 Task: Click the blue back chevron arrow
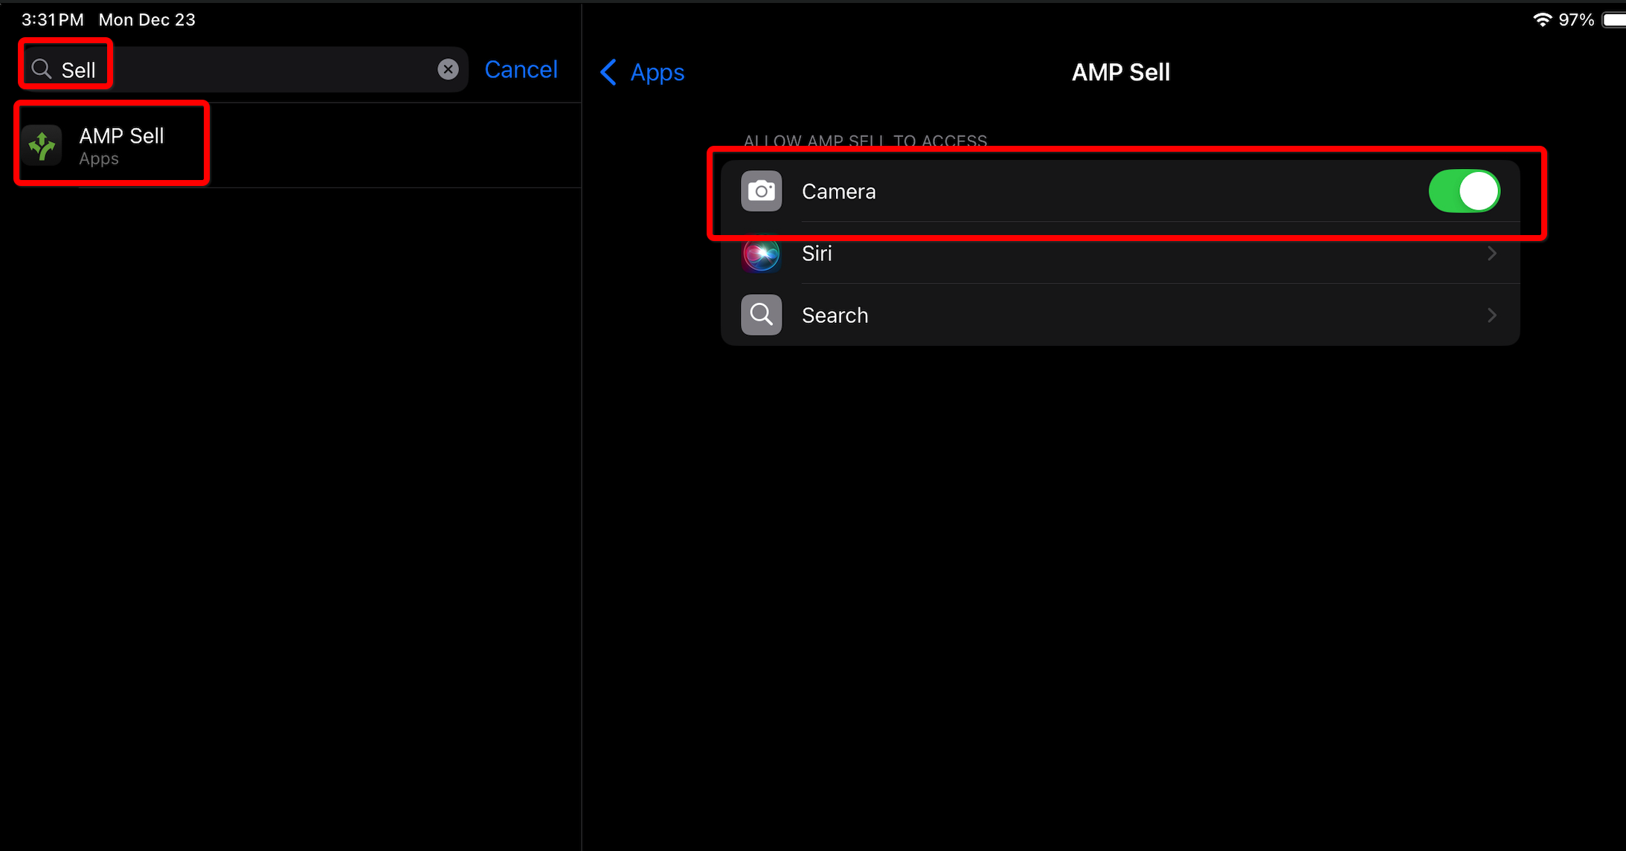608,72
